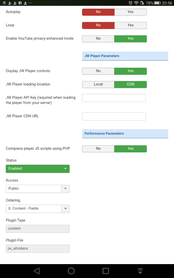Select the Performance Parameters section header

point(125,134)
